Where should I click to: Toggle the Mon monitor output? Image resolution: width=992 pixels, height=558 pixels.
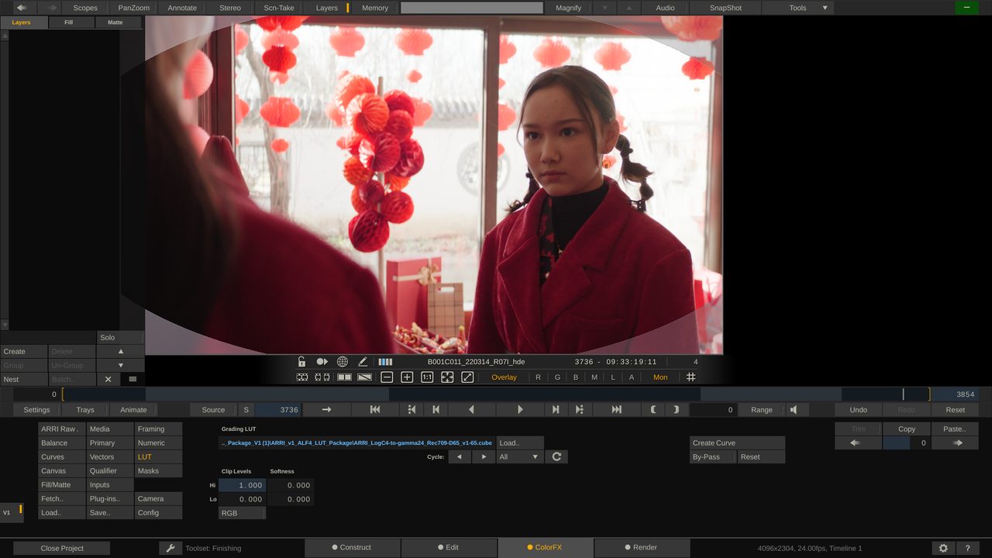tap(660, 377)
